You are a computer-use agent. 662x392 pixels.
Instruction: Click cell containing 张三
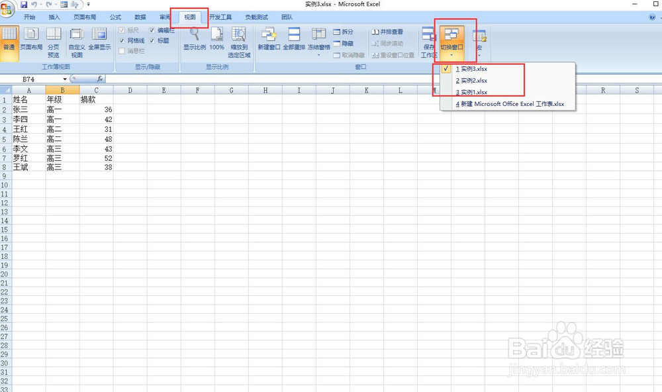(28, 109)
